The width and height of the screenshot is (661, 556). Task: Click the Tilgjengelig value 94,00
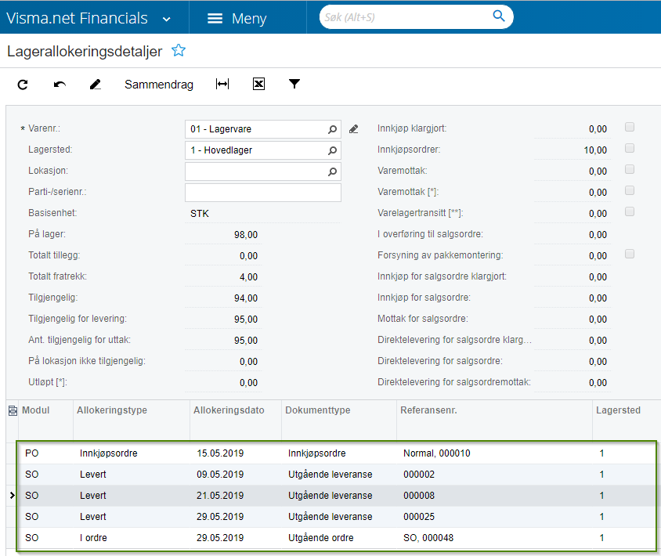tap(246, 298)
